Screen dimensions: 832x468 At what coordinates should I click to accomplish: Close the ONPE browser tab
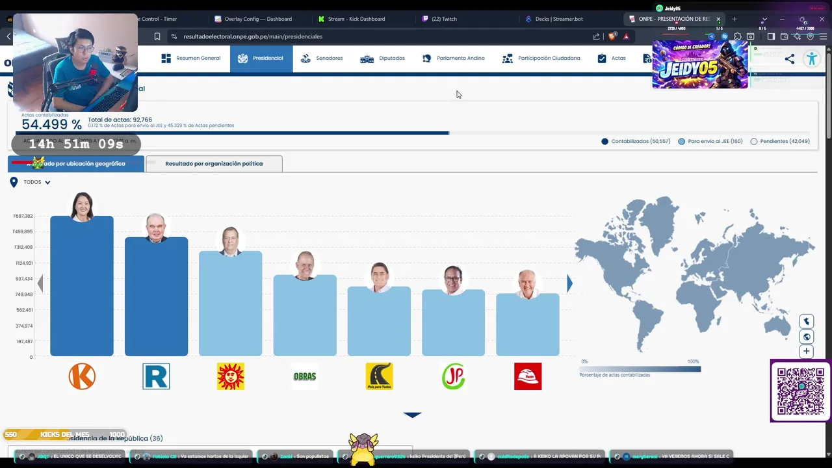718,19
